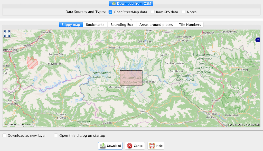Click the green download arrow icon
The height and width of the screenshot is (151, 263).
103,146
